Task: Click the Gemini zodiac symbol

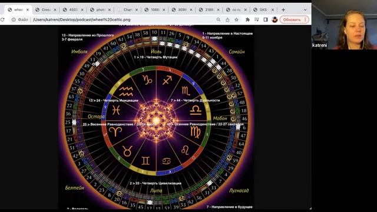Action: 145,161
